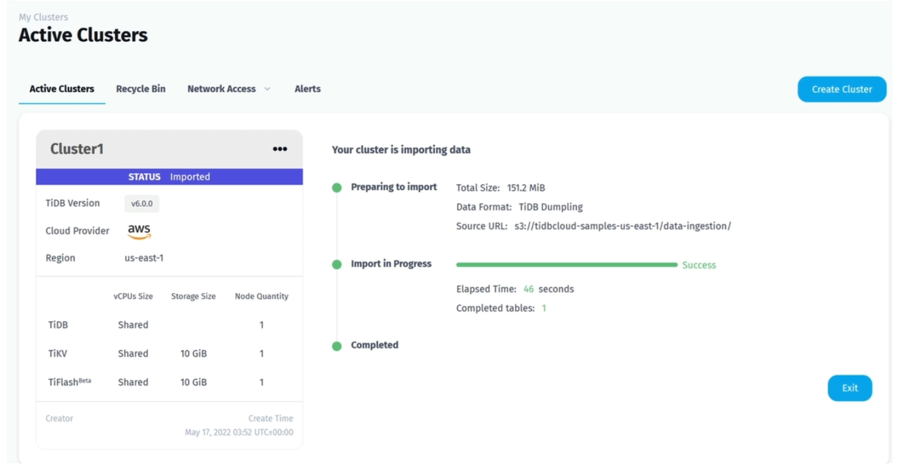This screenshot has width=902, height=474.
Task: Click the Completed green step dot
Action: 337,346
